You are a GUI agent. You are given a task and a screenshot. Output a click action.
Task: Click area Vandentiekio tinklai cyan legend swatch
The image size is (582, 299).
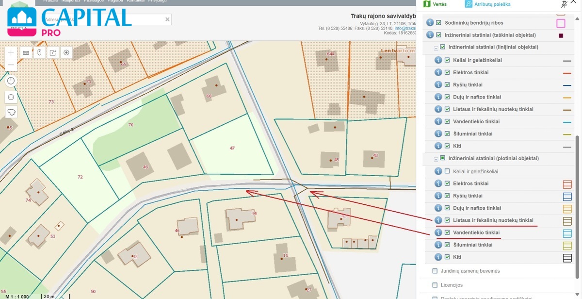click(567, 233)
